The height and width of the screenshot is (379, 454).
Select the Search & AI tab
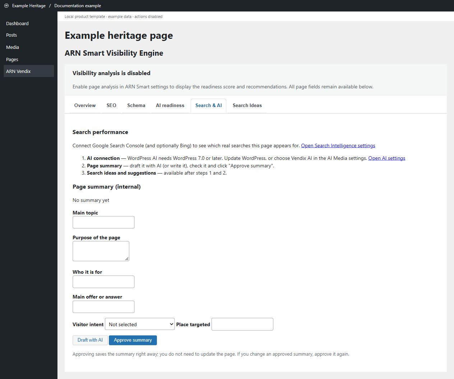click(x=208, y=106)
